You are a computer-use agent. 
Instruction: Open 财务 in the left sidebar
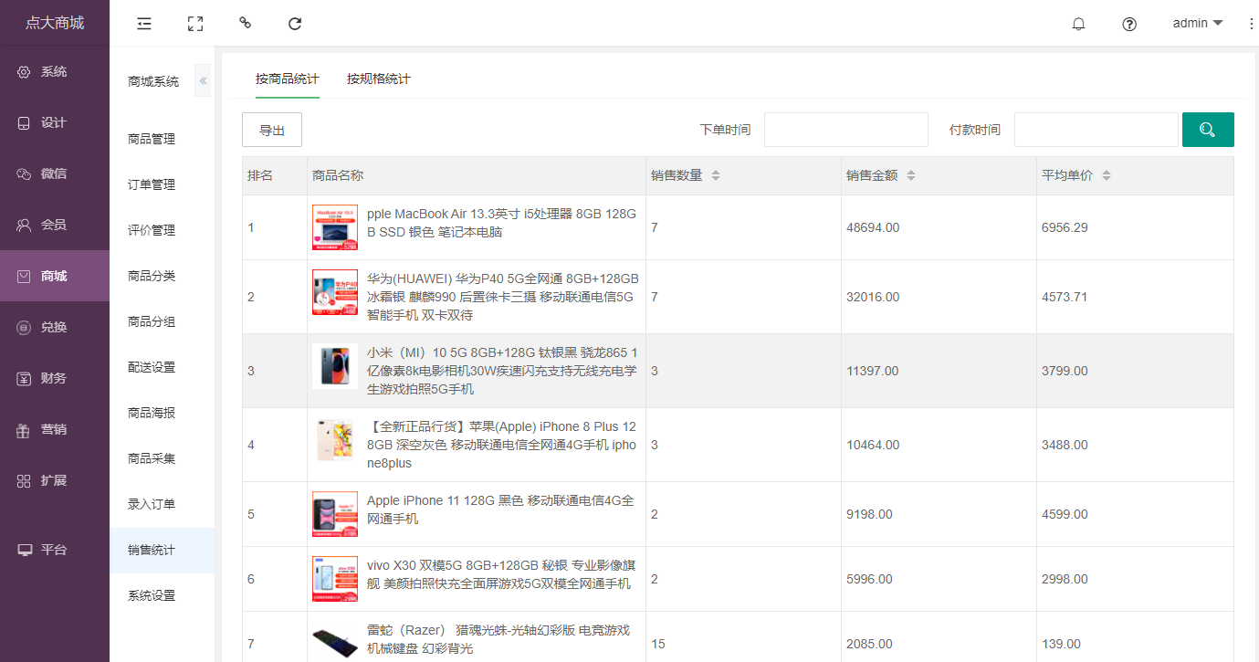coord(55,378)
